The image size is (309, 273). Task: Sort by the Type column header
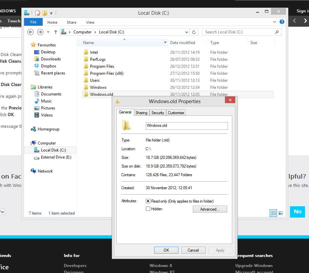(215, 43)
